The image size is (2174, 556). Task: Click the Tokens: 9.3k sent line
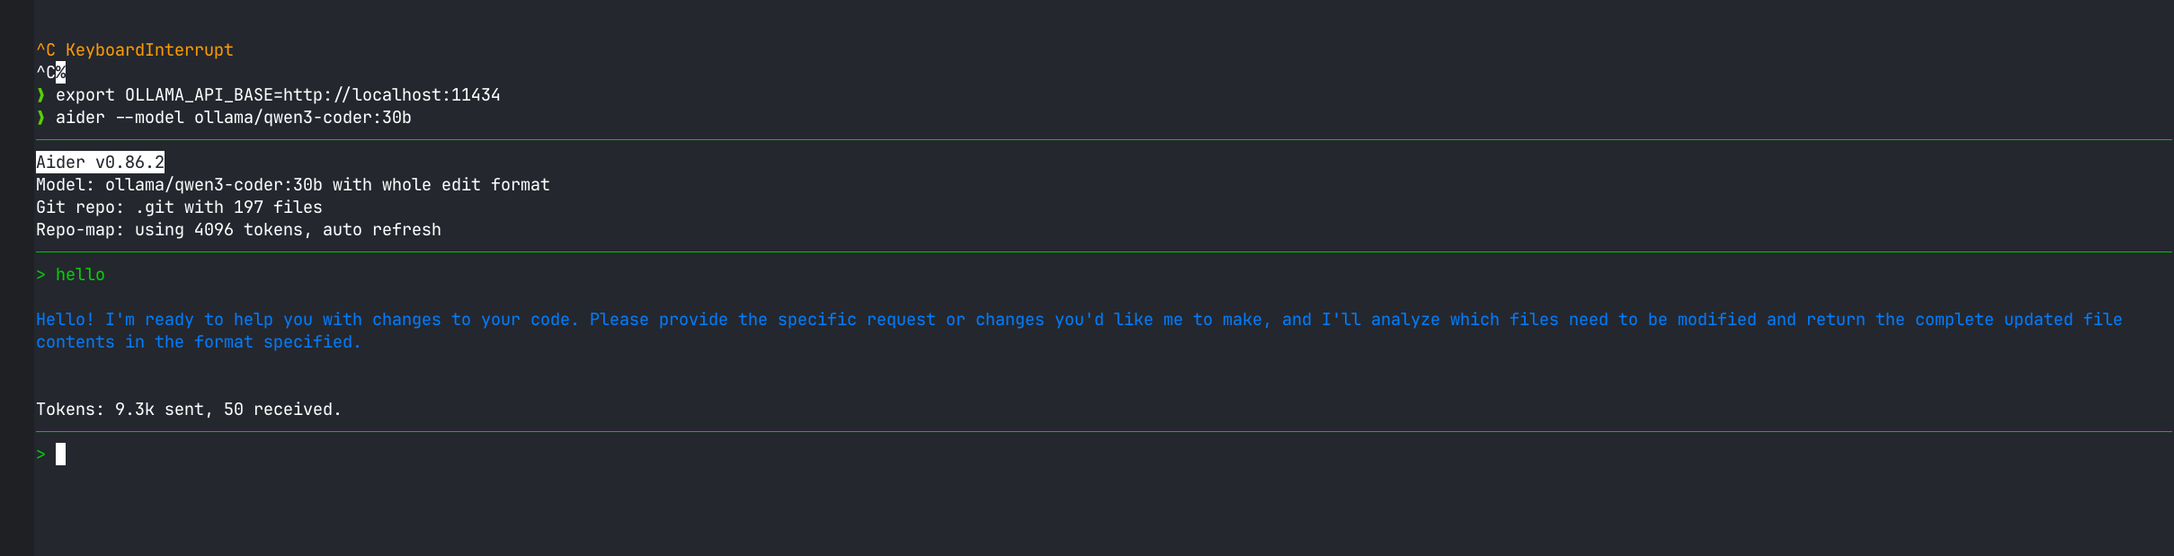click(188, 410)
